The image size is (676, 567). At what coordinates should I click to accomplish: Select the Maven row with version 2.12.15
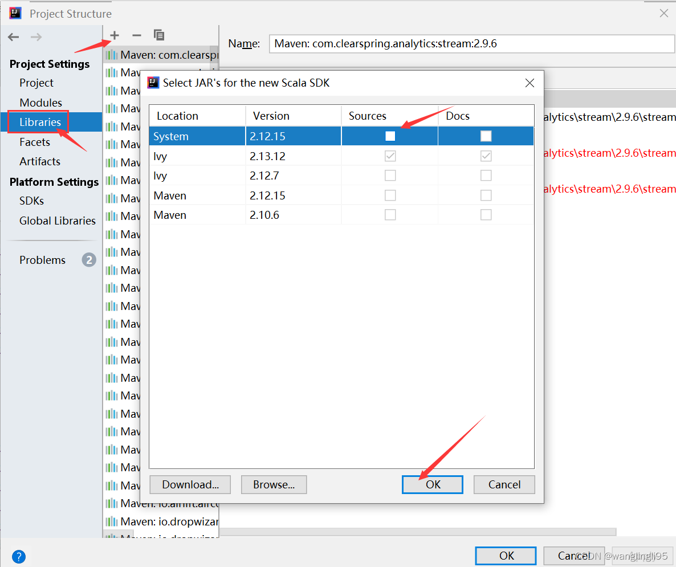pos(341,195)
